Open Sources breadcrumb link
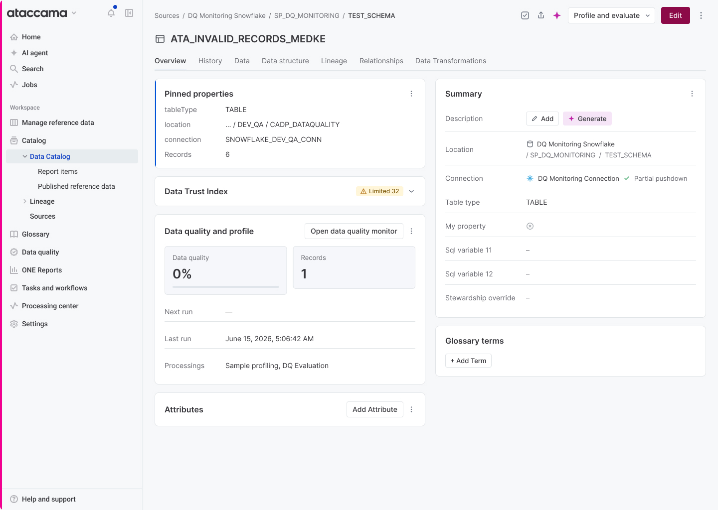The height and width of the screenshot is (510, 718). coord(167,15)
